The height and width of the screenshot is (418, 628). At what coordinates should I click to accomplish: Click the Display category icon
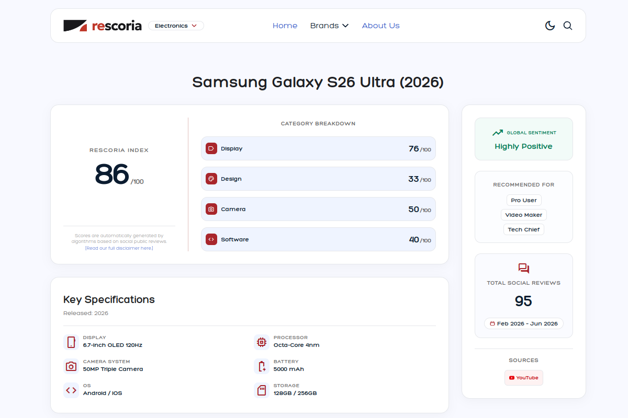(x=211, y=148)
